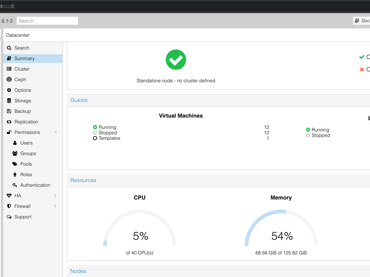The image size is (370, 277).
Task: Open the Authentication settings entry
Action: click(x=35, y=185)
